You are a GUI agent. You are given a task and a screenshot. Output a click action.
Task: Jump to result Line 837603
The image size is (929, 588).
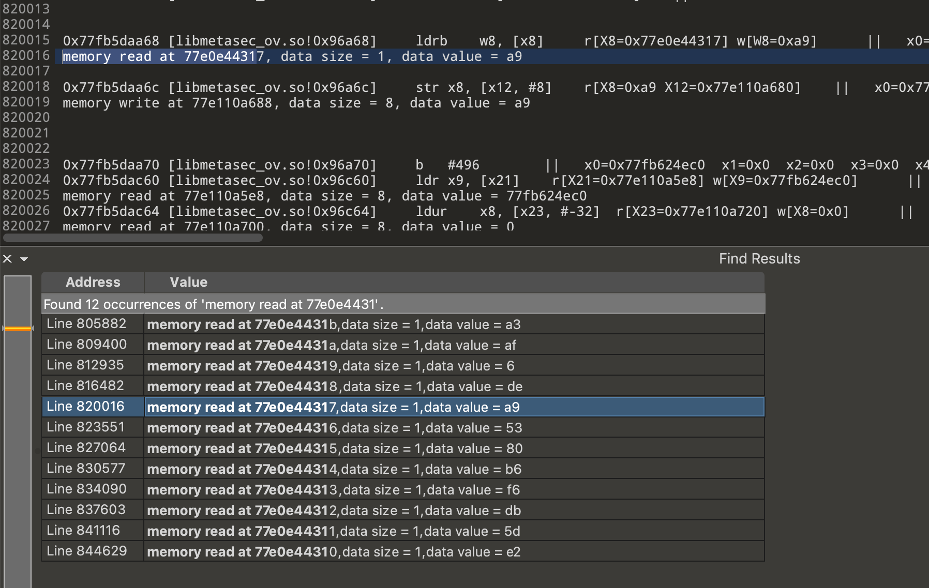click(86, 510)
